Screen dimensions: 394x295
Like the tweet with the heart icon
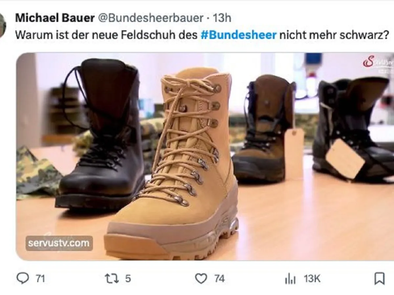point(201,279)
